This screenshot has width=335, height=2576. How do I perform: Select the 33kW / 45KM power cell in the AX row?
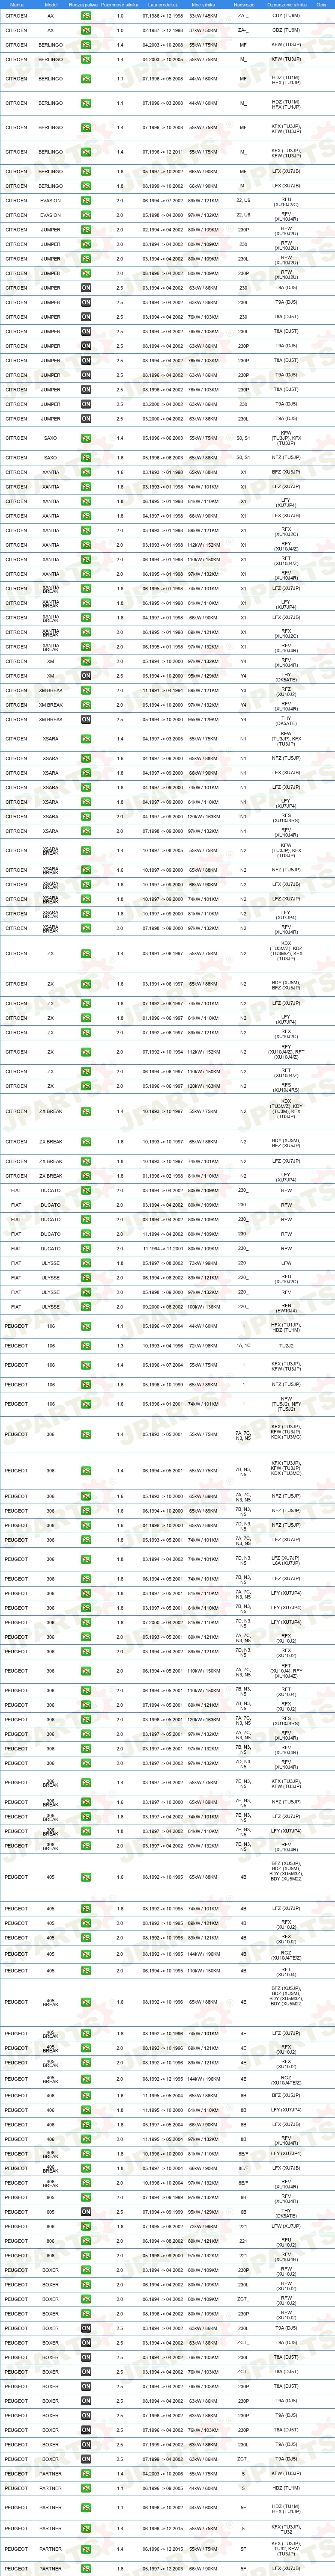point(203,16)
